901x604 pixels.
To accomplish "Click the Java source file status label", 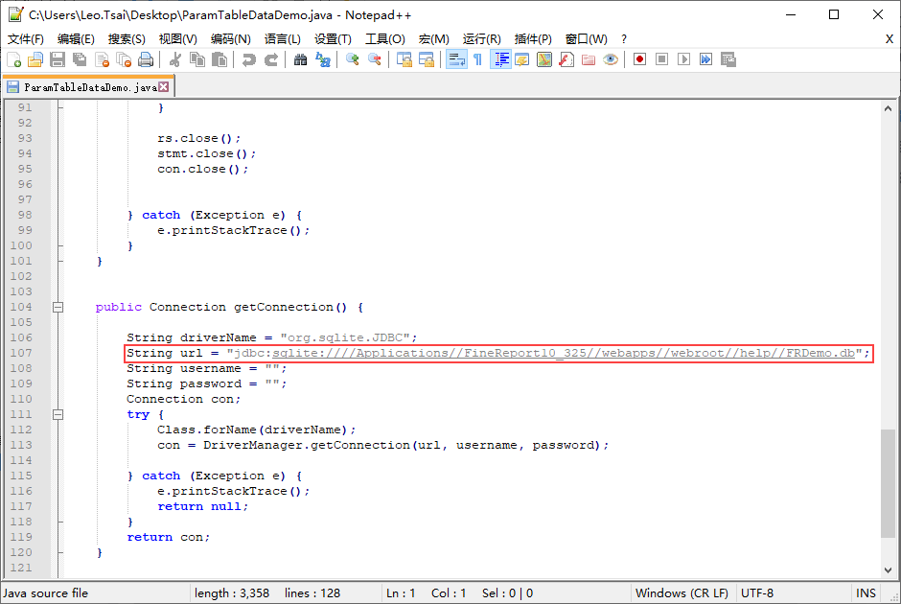I will coord(45,593).
